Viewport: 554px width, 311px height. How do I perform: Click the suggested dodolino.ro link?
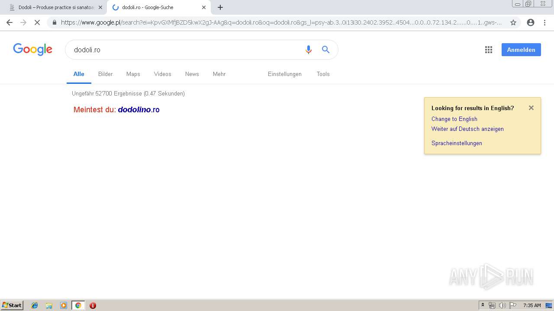tap(139, 110)
